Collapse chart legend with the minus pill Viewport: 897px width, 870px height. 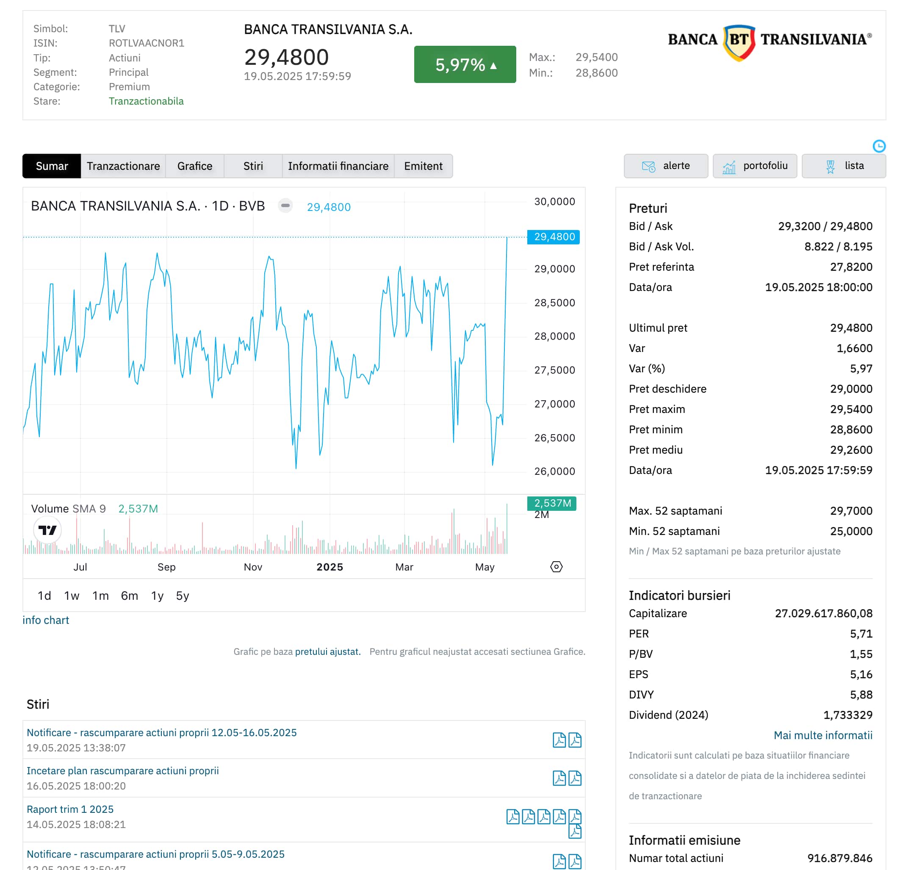pyautogui.click(x=285, y=206)
